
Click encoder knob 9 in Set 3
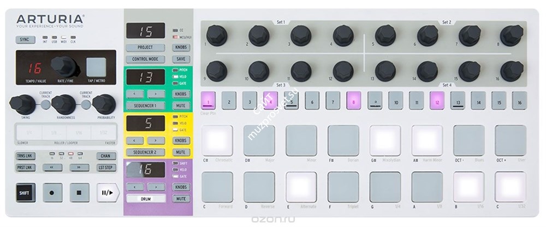coord(217,71)
